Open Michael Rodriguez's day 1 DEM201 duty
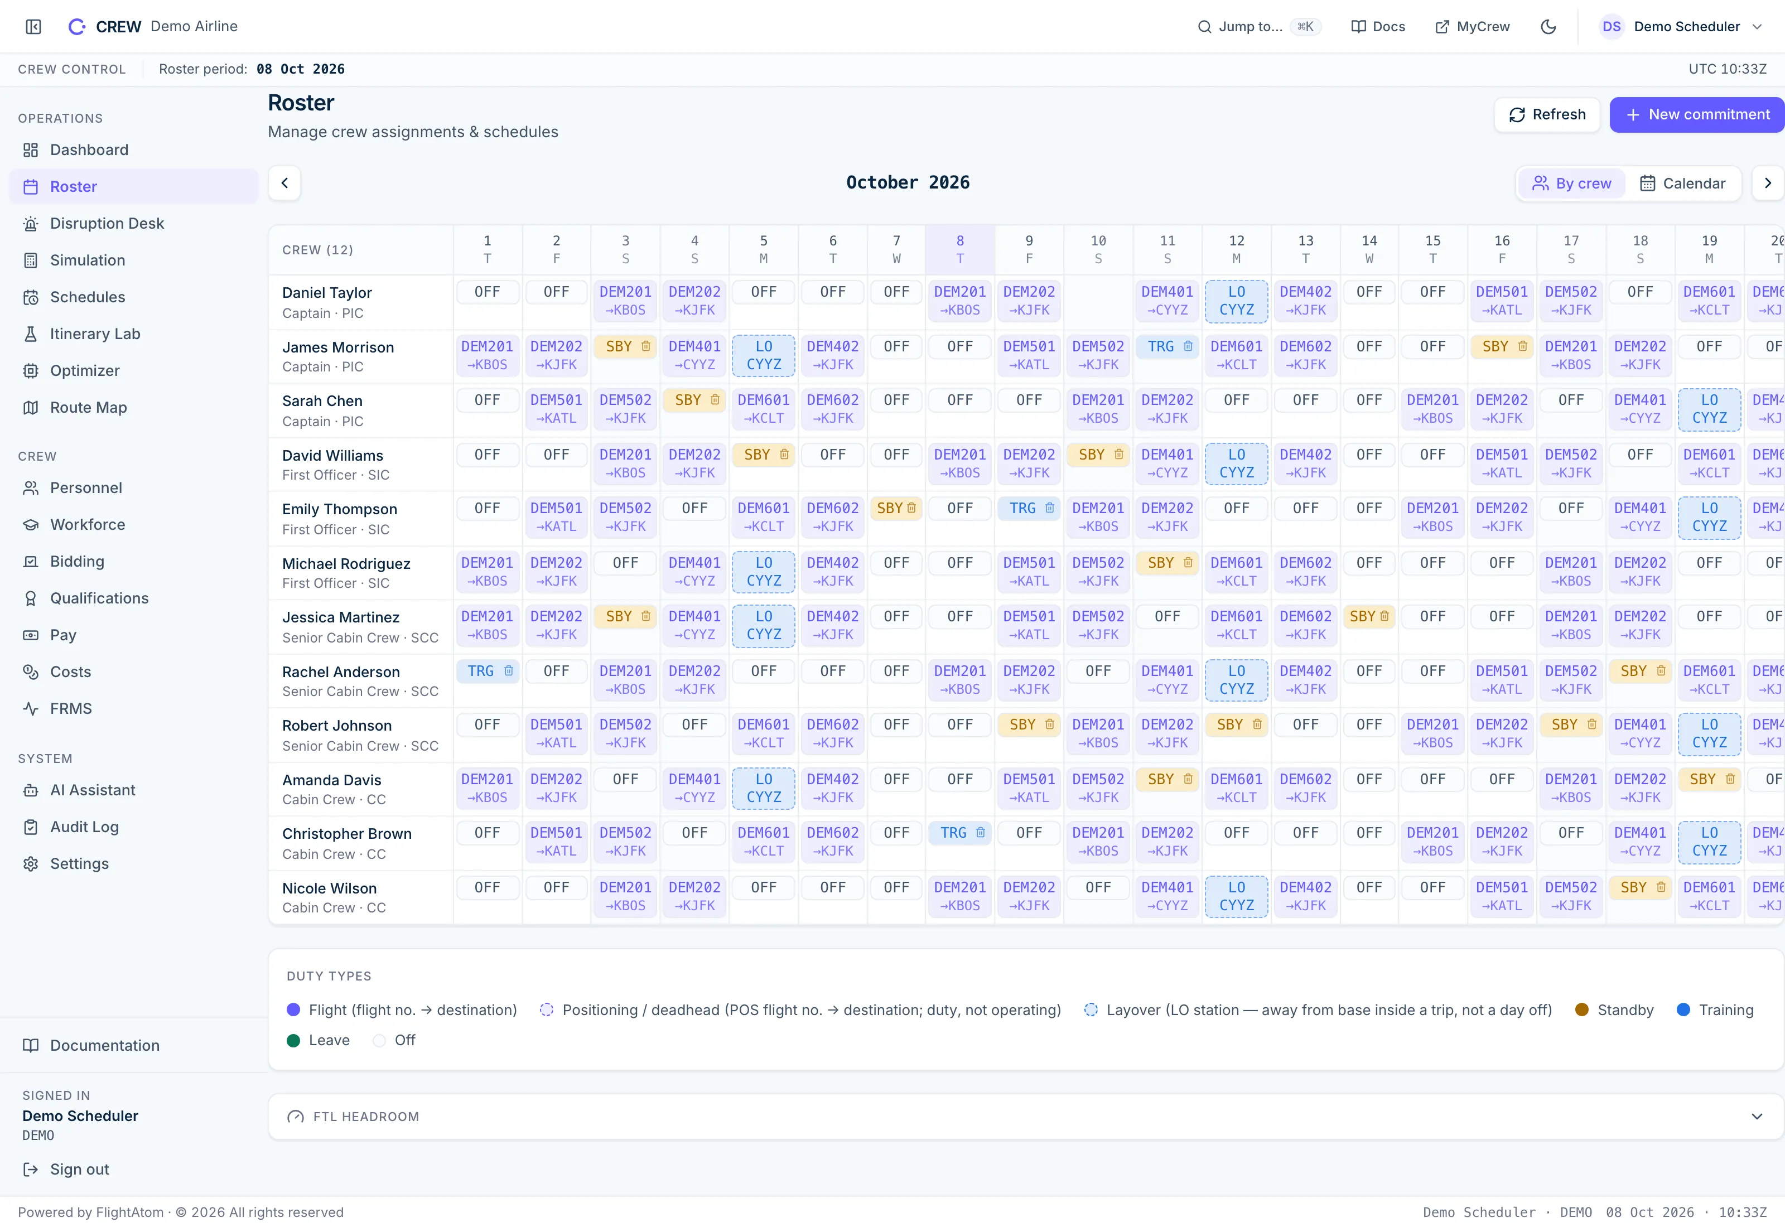The height and width of the screenshot is (1227, 1785). 488,572
